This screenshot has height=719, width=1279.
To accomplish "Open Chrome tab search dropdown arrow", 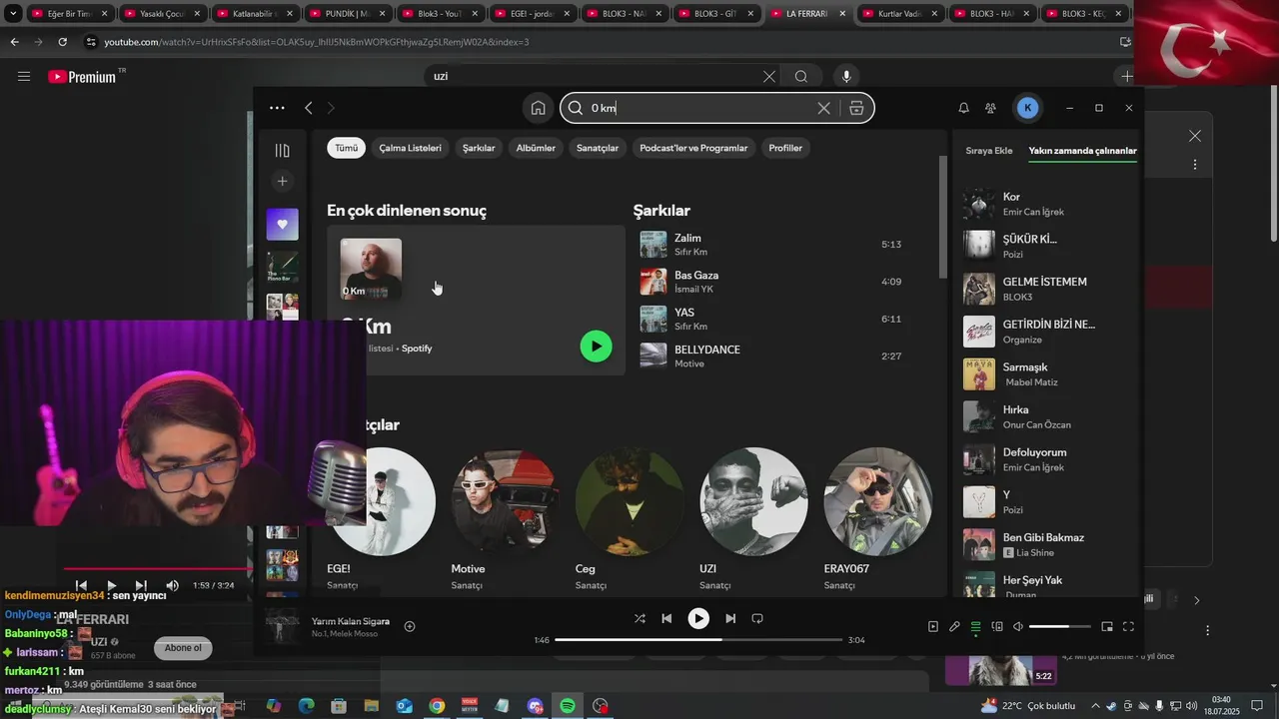I will tap(14, 14).
